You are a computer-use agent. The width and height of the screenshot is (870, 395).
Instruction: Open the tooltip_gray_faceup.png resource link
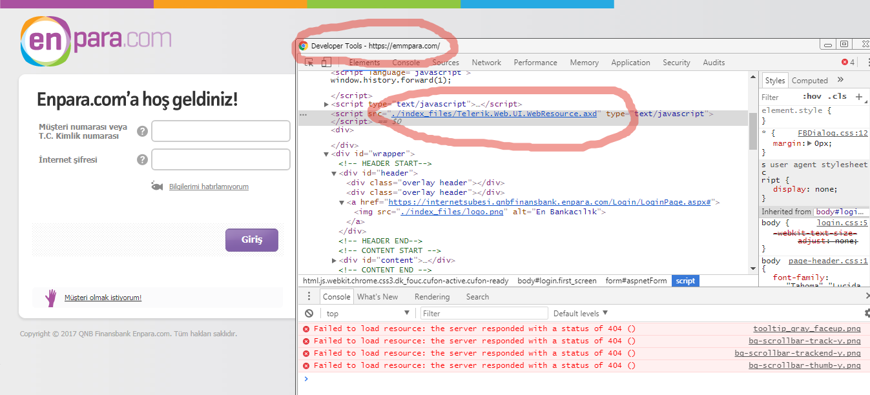[x=807, y=329]
